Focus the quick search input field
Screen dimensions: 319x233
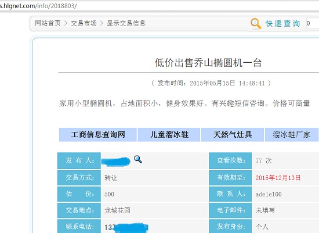[313, 23]
